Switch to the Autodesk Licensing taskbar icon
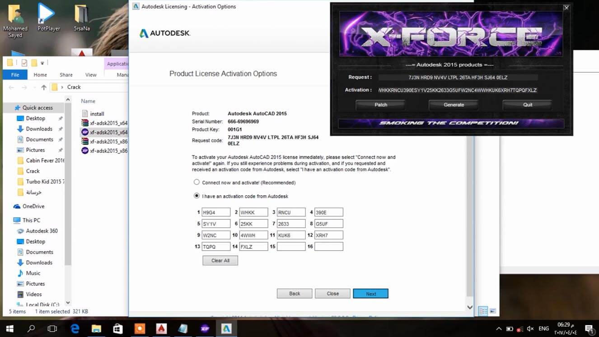The image size is (599, 337). pyautogui.click(x=226, y=329)
